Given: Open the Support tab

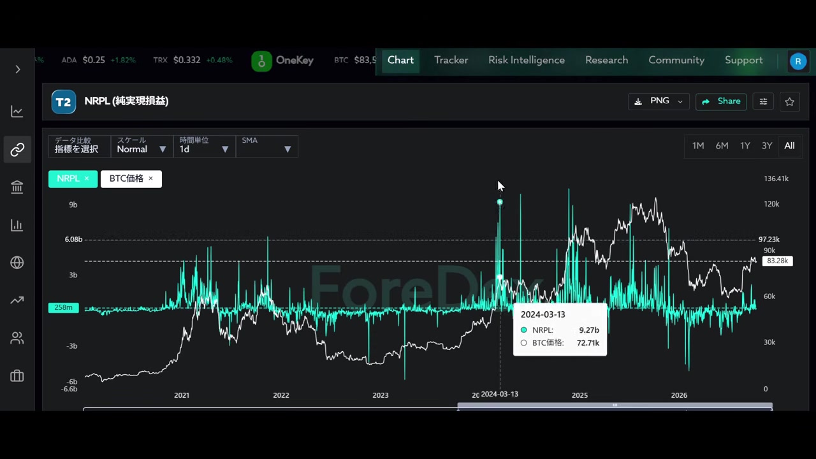Looking at the screenshot, I should tap(744, 60).
